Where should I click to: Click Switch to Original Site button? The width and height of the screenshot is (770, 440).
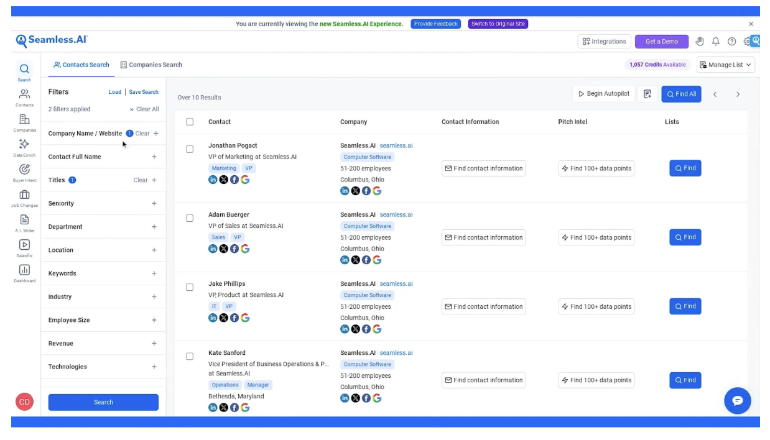click(498, 24)
